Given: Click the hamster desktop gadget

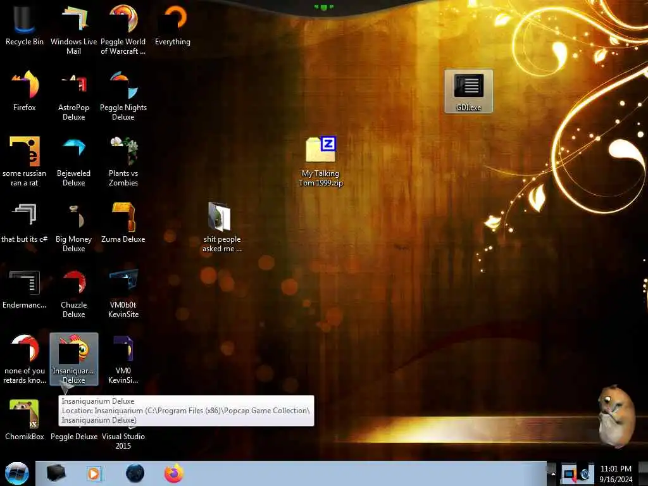Looking at the screenshot, I should click(616, 416).
